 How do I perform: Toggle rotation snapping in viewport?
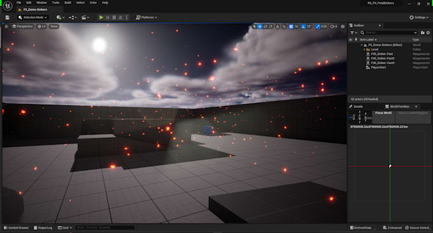click(x=303, y=27)
